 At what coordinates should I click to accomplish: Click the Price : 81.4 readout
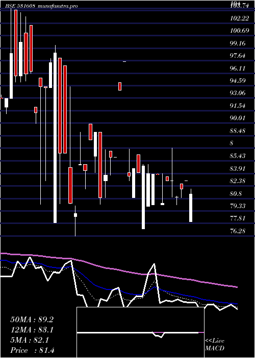32,350
